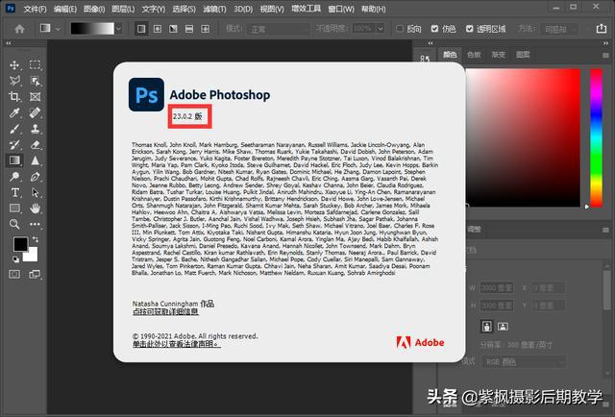
Task: Choose Angle Gradient style
Action: click(x=173, y=29)
